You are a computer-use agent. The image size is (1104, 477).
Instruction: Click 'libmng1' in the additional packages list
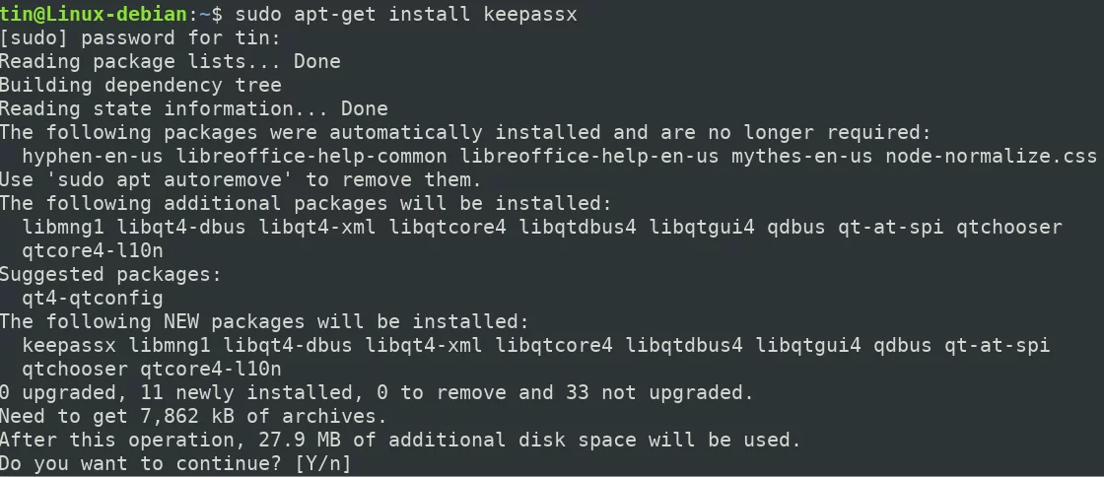63,228
